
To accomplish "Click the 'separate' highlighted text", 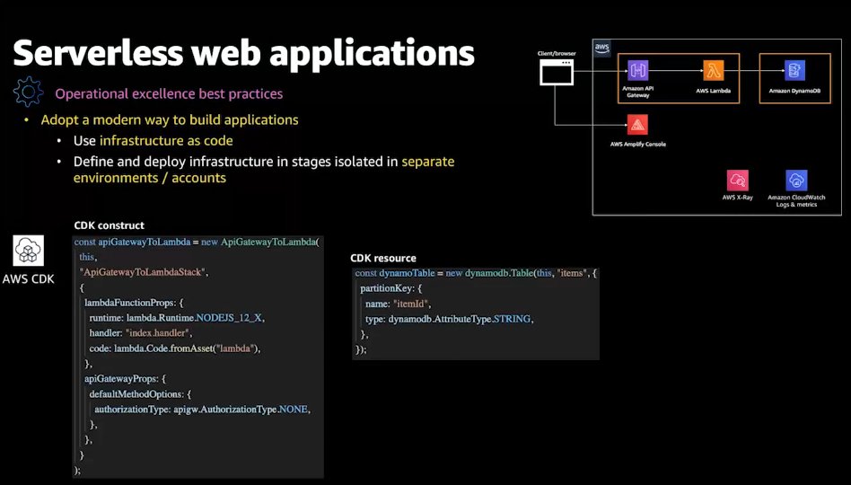I will 427,162.
